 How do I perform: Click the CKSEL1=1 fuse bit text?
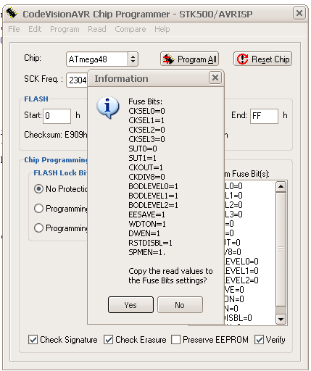click(x=146, y=120)
